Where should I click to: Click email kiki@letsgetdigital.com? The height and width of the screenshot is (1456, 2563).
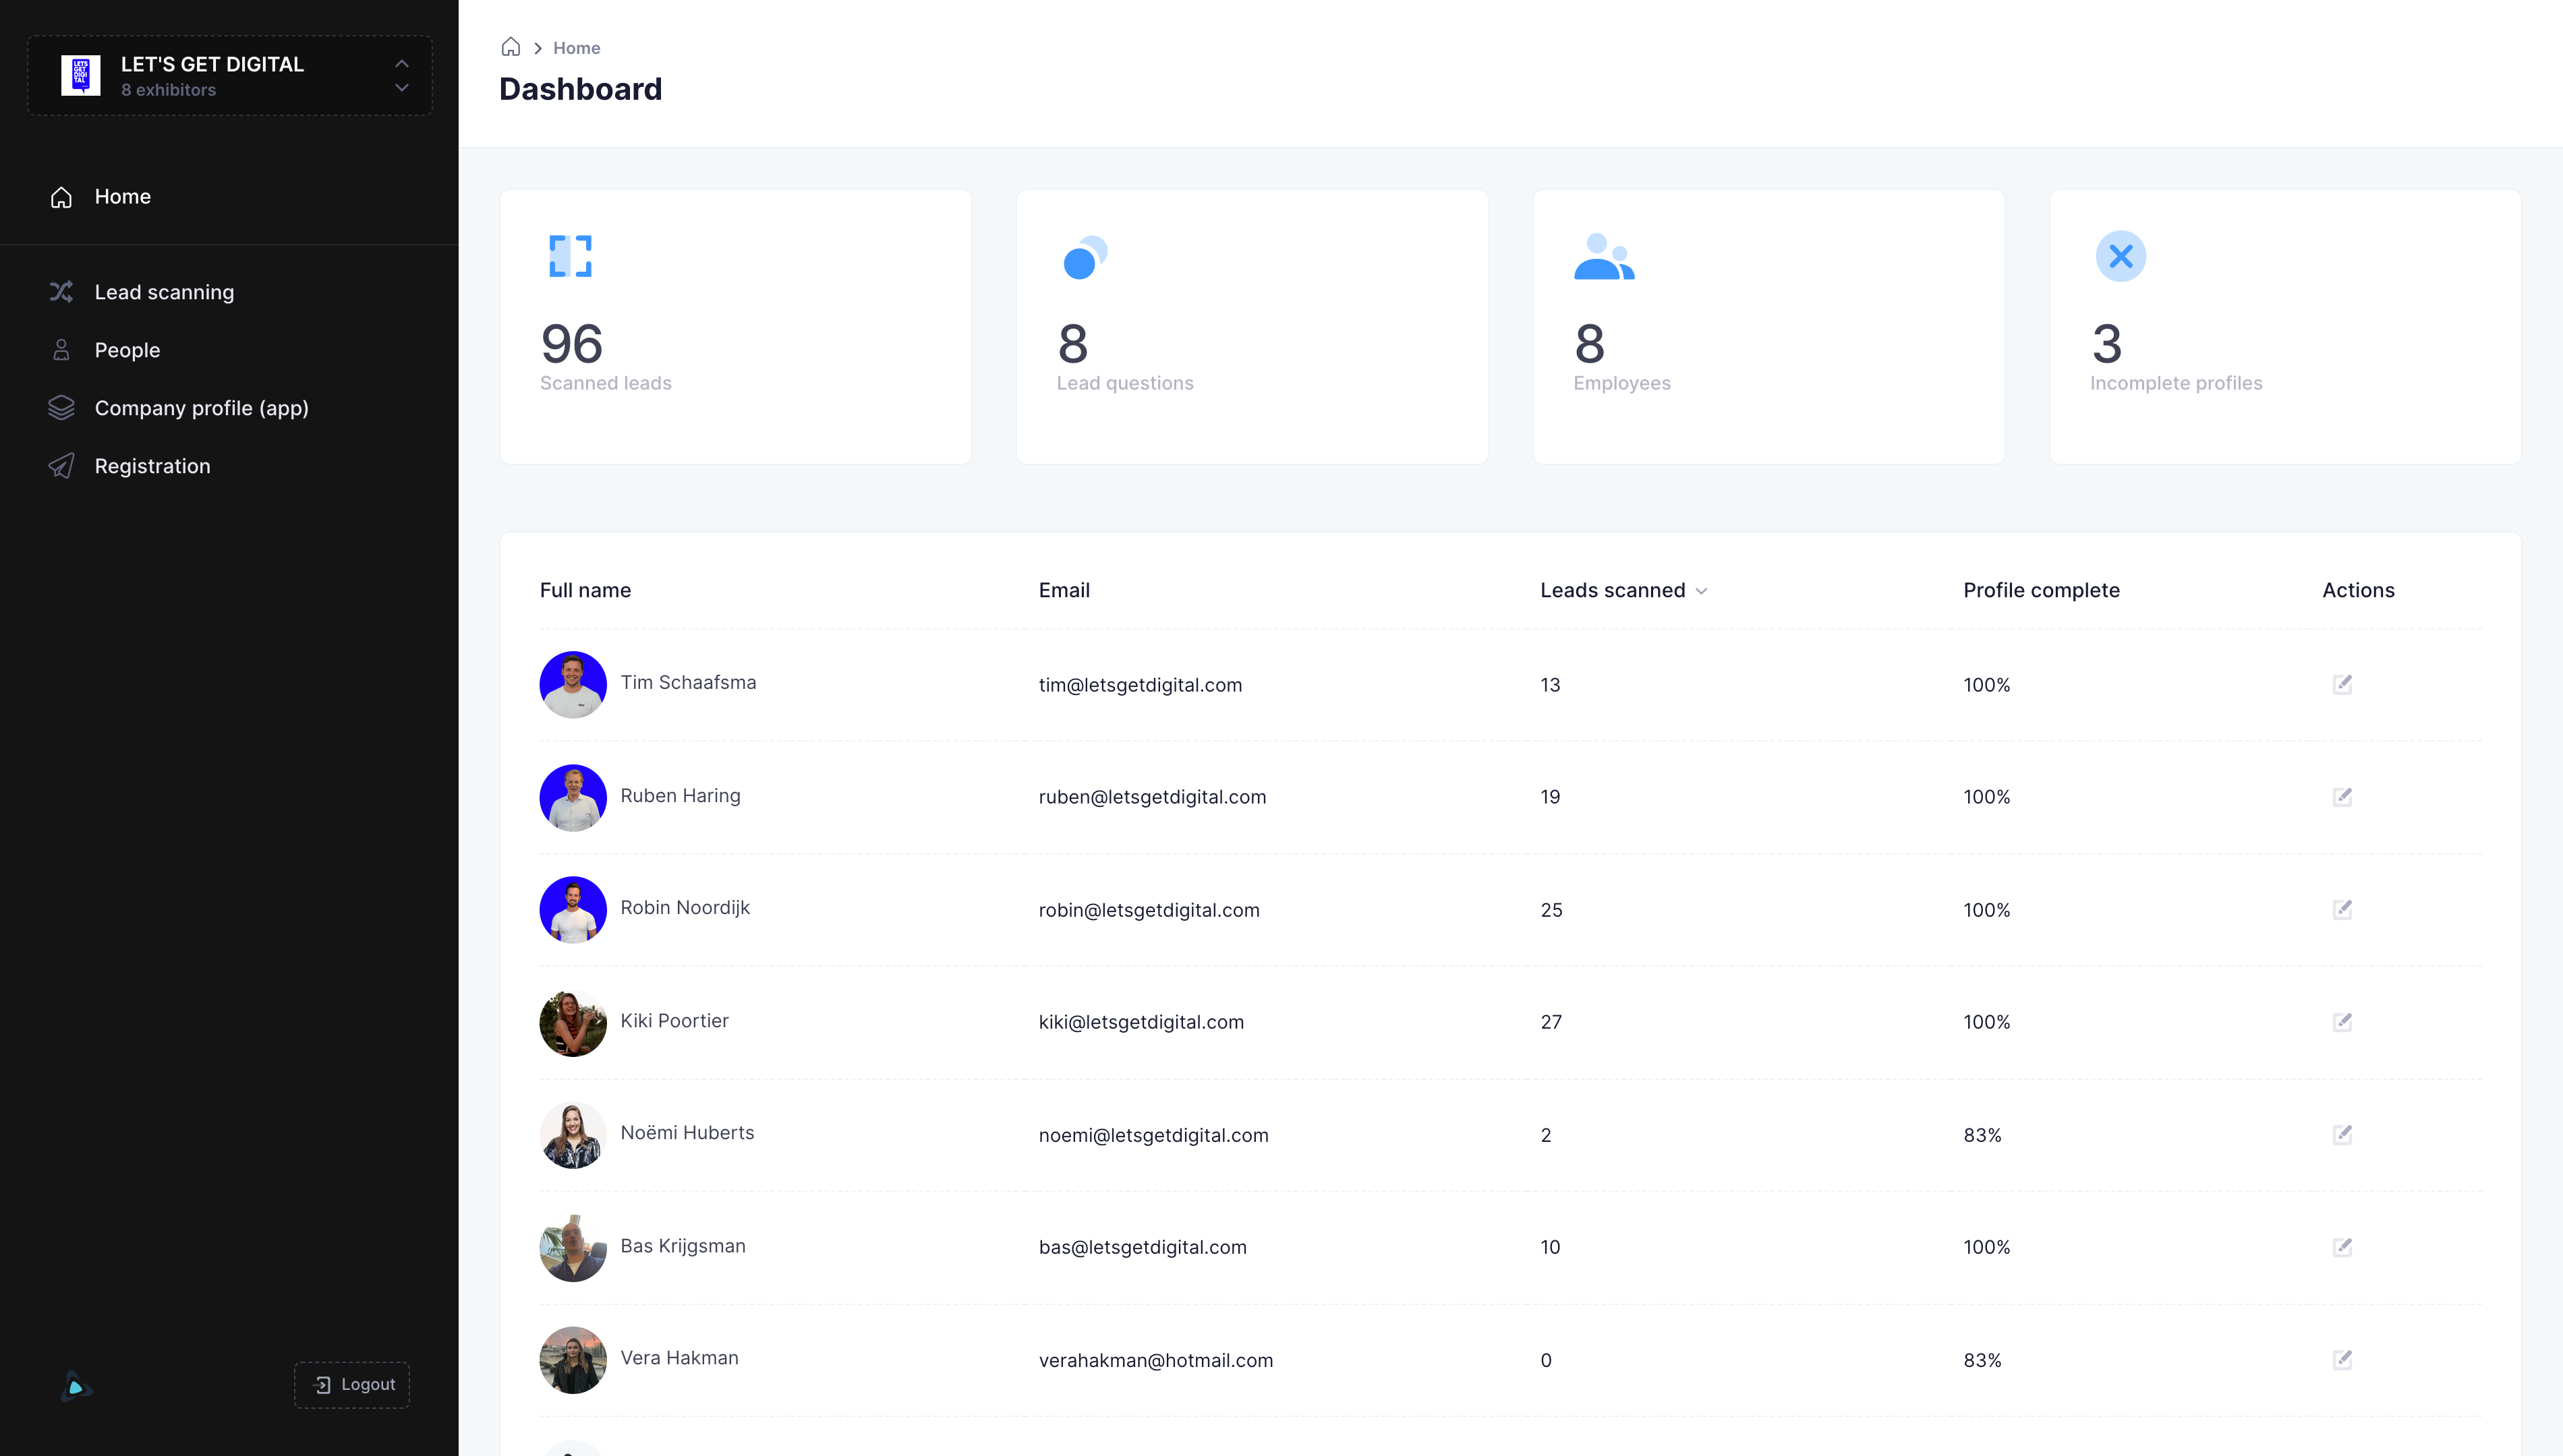click(x=1141, y=1022)
